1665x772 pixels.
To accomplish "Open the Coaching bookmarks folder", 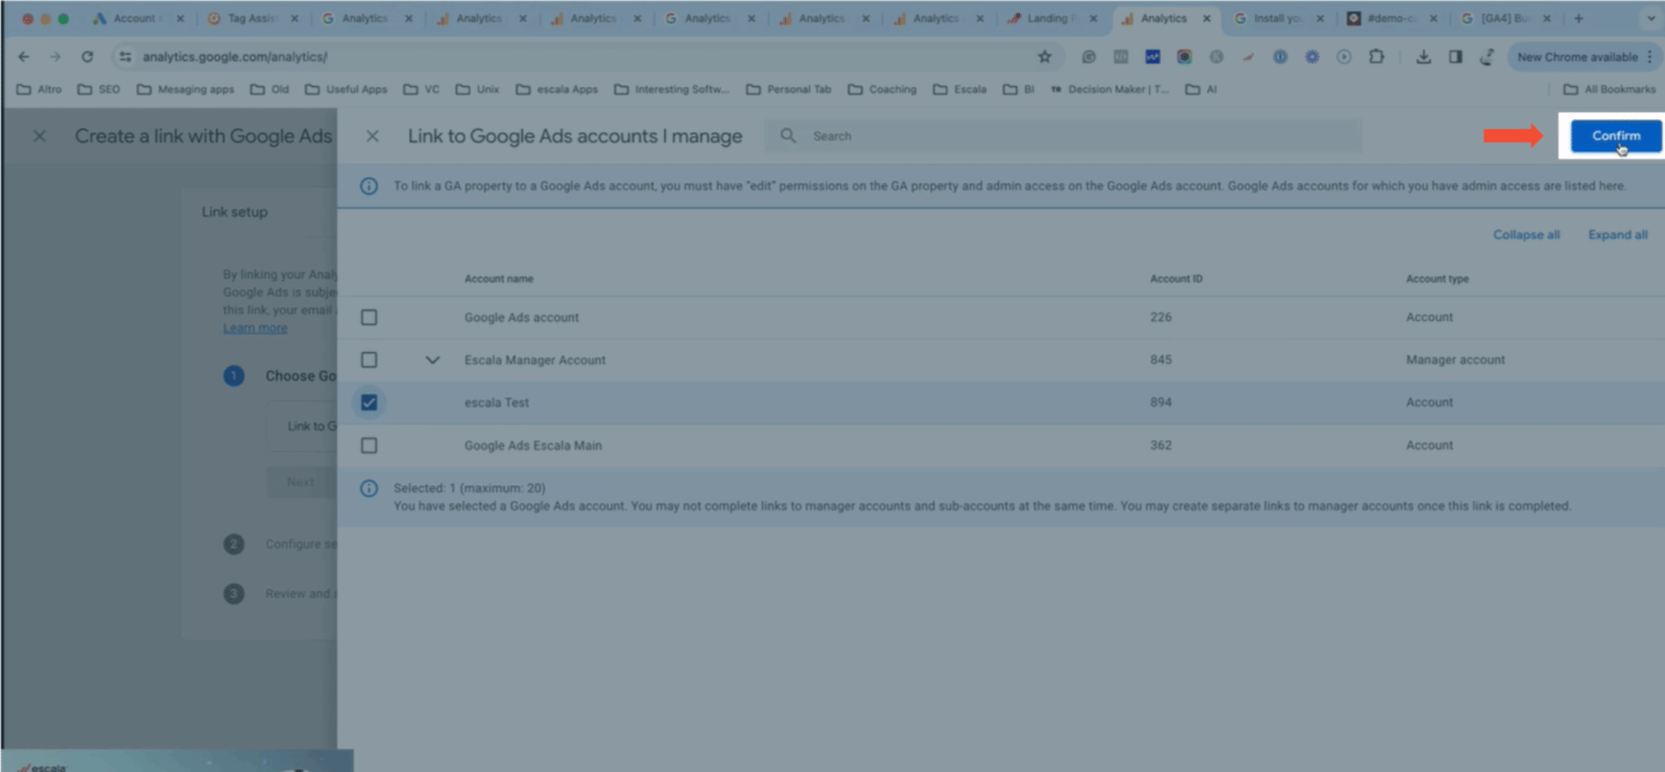I will [x=882, y=89].
